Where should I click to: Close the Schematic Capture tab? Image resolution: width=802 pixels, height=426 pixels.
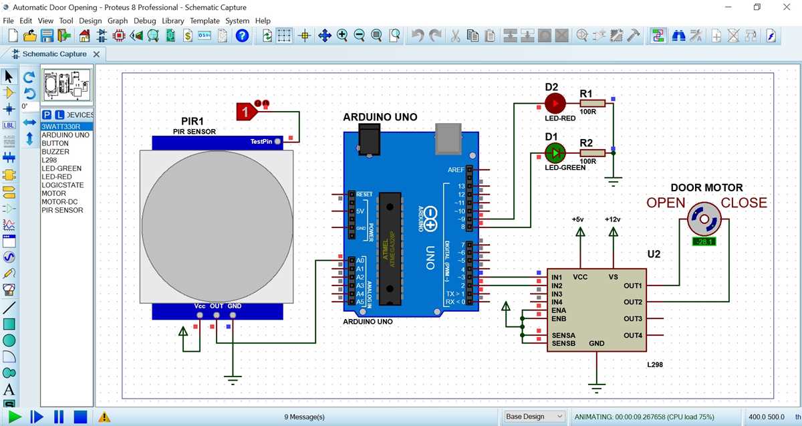pos(96,54)
